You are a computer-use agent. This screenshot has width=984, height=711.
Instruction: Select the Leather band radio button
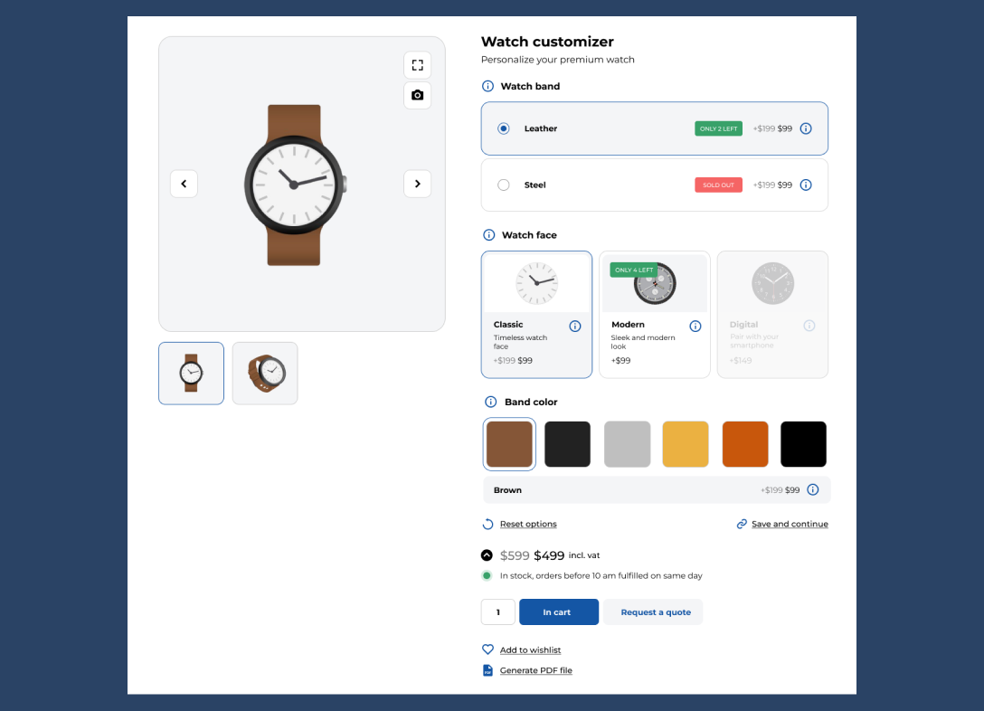click(504, 128)
